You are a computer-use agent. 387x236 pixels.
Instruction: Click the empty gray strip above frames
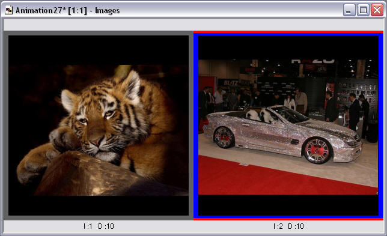tap(194, 25)
